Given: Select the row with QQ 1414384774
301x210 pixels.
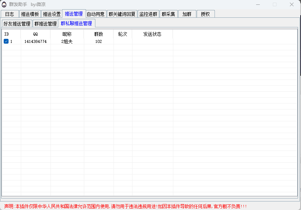Looking at the screenshot, I should [x=35, y=41].
